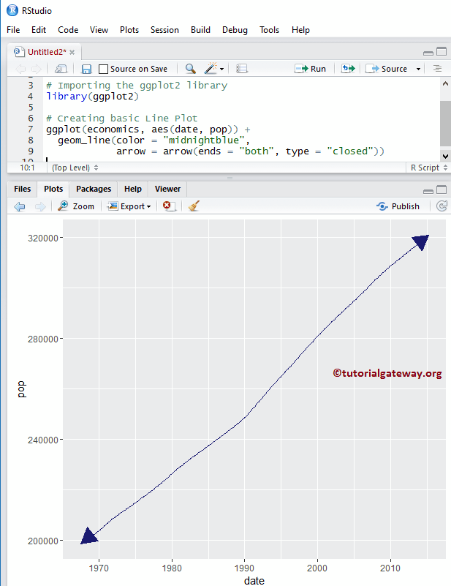This screenshot has height=586, width=451.
Task: Open the Help menu in menu bar
Action: 300,30
